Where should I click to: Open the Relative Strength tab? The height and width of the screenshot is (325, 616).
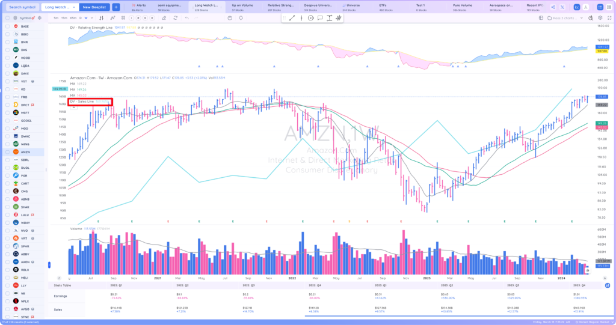click(x=280, y=7)
